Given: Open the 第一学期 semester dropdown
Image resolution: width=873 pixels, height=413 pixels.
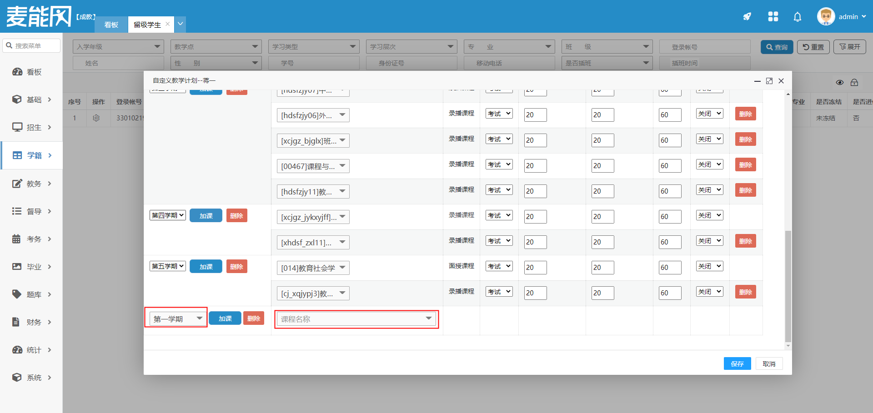Looking at the screenshot, I should click(177, 319).
